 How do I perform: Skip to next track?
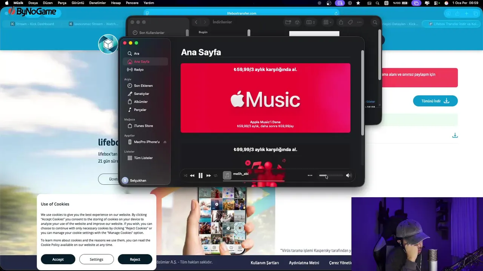click(x=209, y=175)
